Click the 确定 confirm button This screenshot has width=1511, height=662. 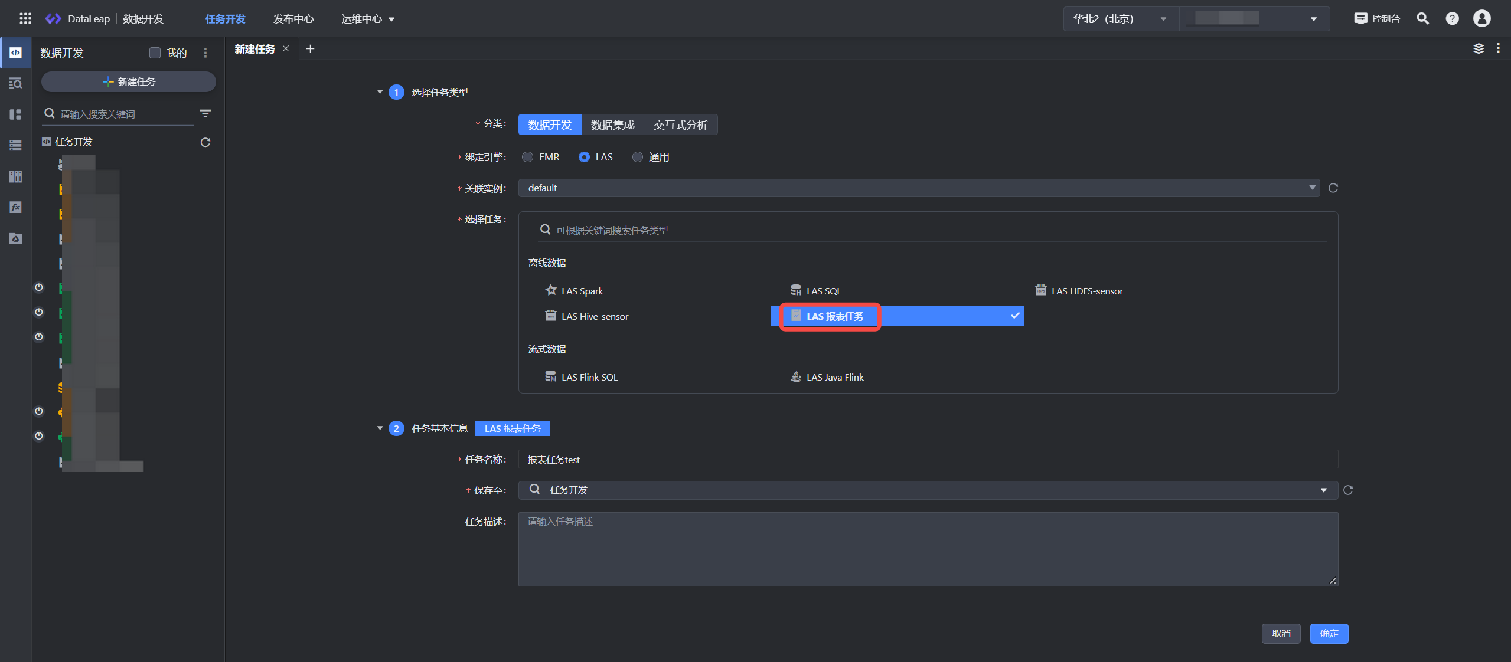[1329, 634]
